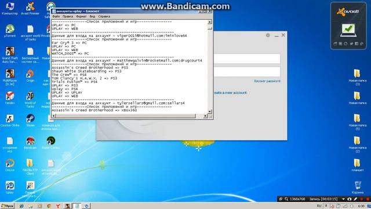Open the Корзина recycle bin
371x209 pixels.
click(358, 188)
